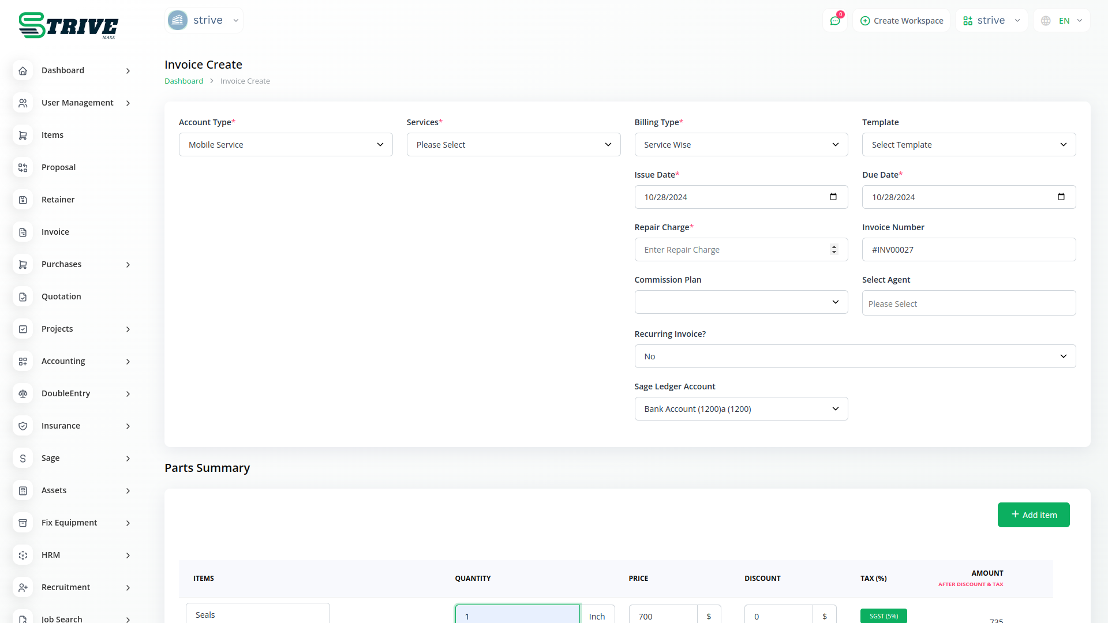Image resolution: width=1108 pixels, height=623 pixels.
Task: Open the Due Date calendar picker icon
Action: coord(1061,197)
